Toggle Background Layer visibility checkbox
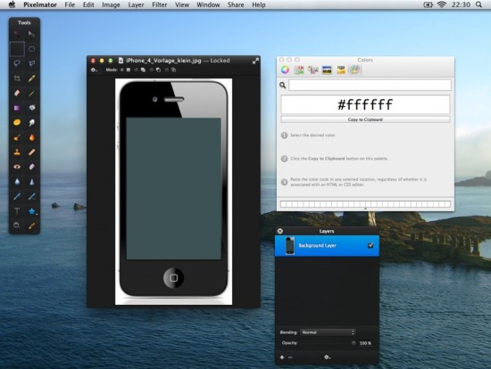This screenshot has width=491, height=369. (x=370, y=245)
